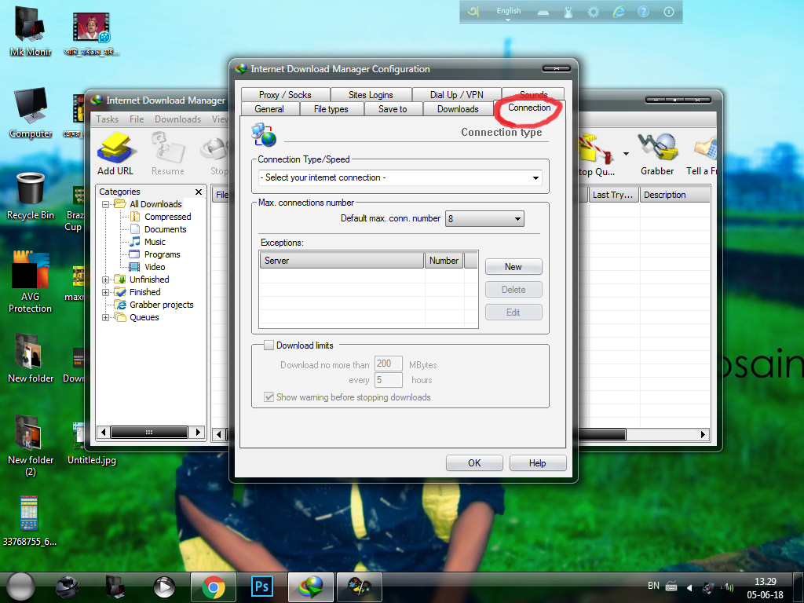804x603 pixels.
Task: Click the volume icon in system tray
Action: click(728, 587)
